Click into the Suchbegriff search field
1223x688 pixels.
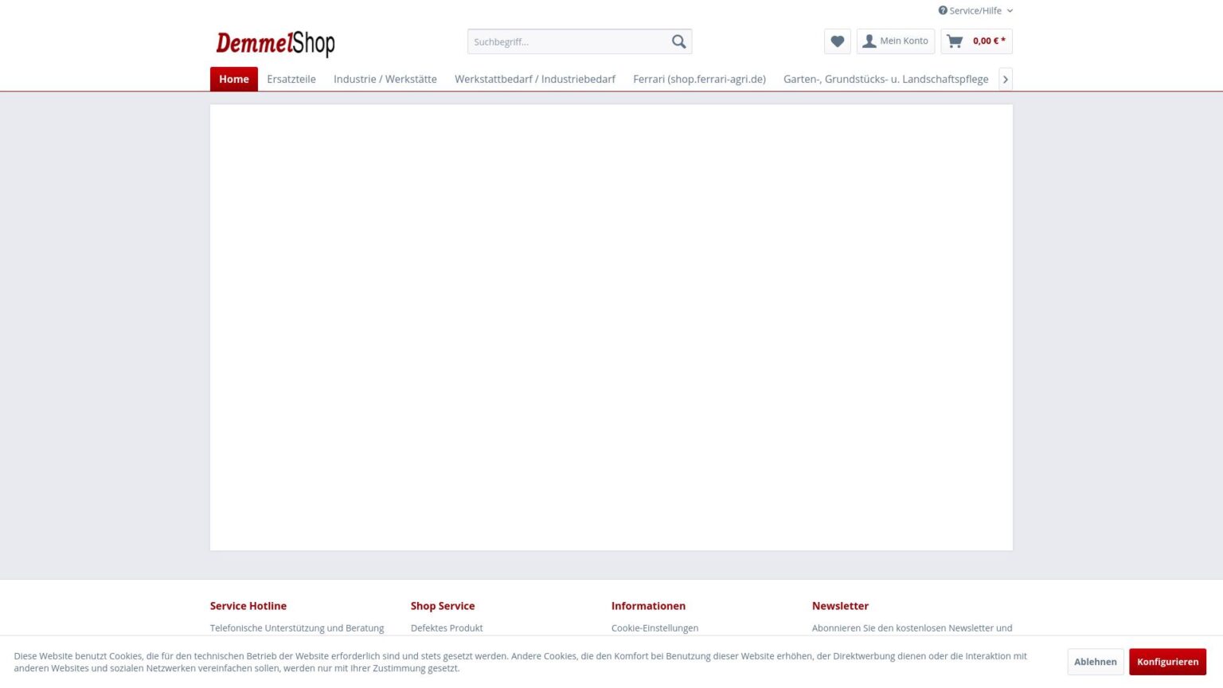point(567,41)
